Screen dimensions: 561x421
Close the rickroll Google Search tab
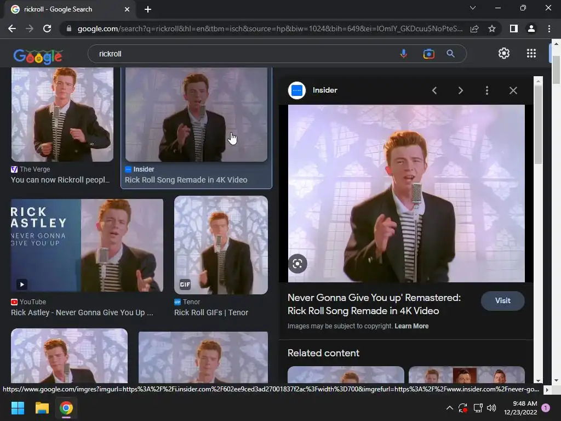[127, 9]
